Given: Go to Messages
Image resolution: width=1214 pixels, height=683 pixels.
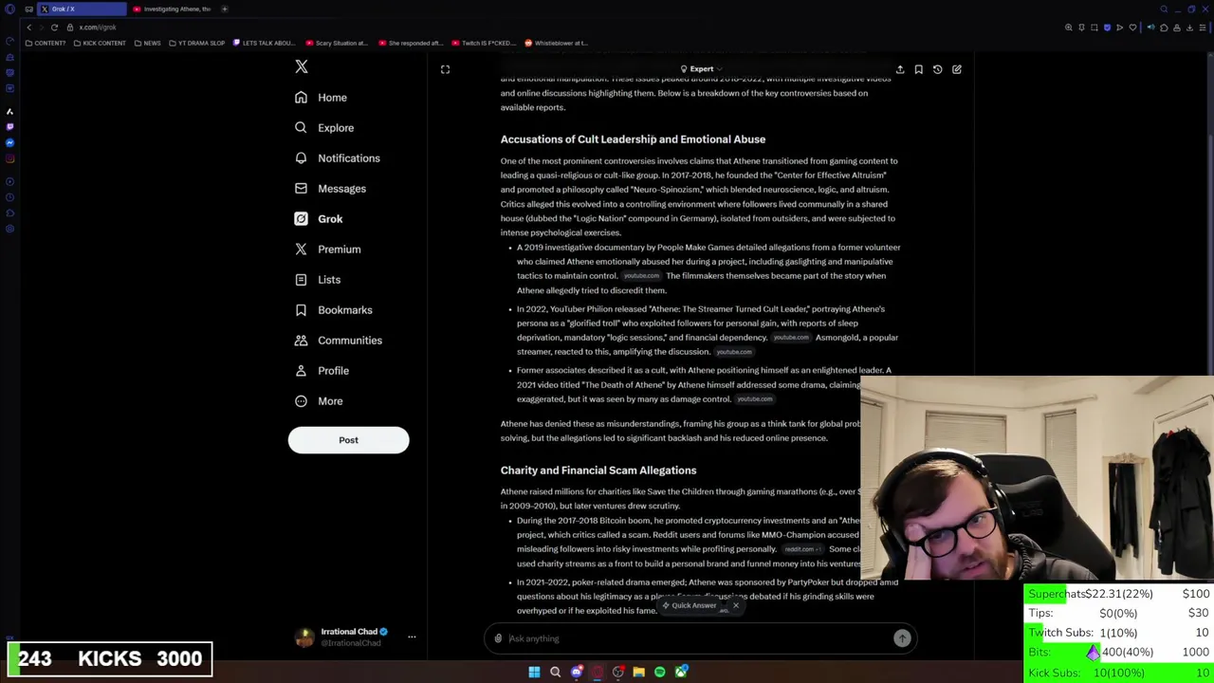Looking at the screenshot, I should pyautogui.click(x=330, y=189).
